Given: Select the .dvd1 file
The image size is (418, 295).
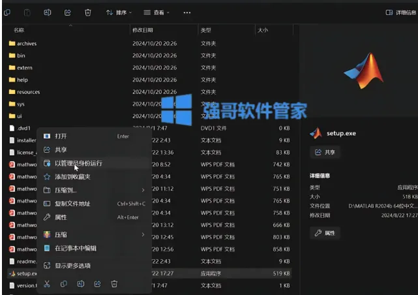Looking at the screenshot, I should click(20, 129).
